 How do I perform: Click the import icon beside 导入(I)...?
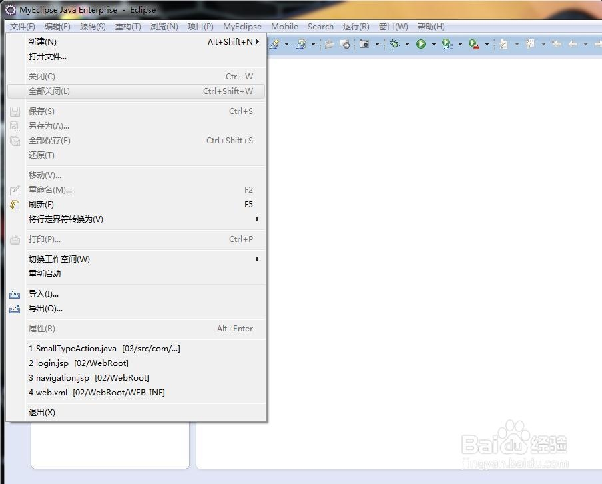pos(15,295)
